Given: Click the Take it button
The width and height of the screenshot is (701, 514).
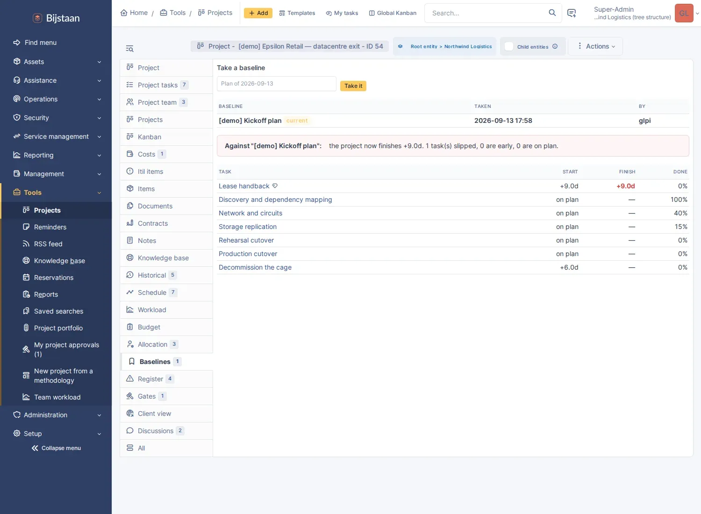Looking at the screenshot, I should [x=353, y=86].
